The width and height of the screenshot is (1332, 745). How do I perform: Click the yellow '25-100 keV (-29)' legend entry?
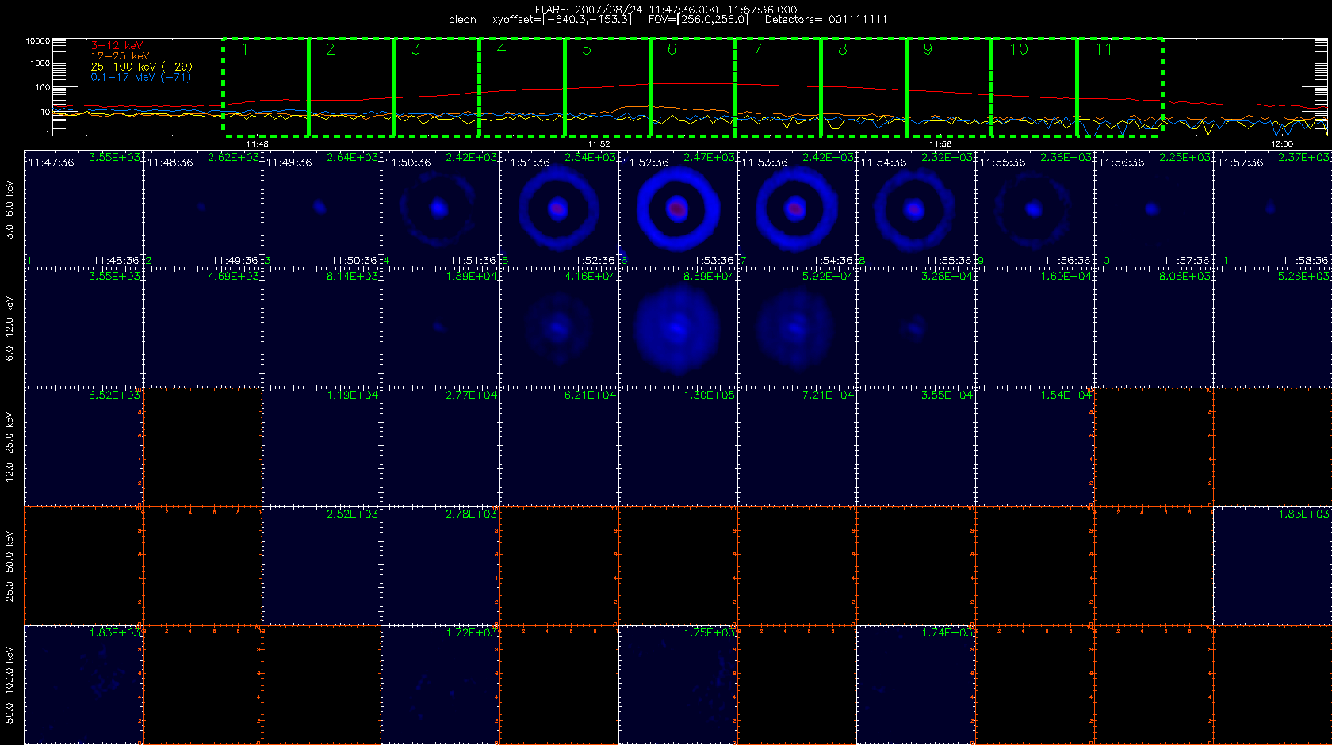[x=141, y=67]
